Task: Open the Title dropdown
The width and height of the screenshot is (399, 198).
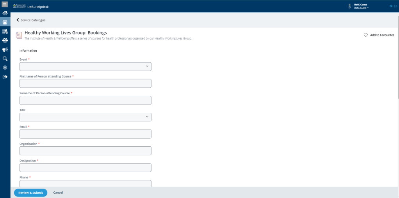Action: tap(85, 117)
